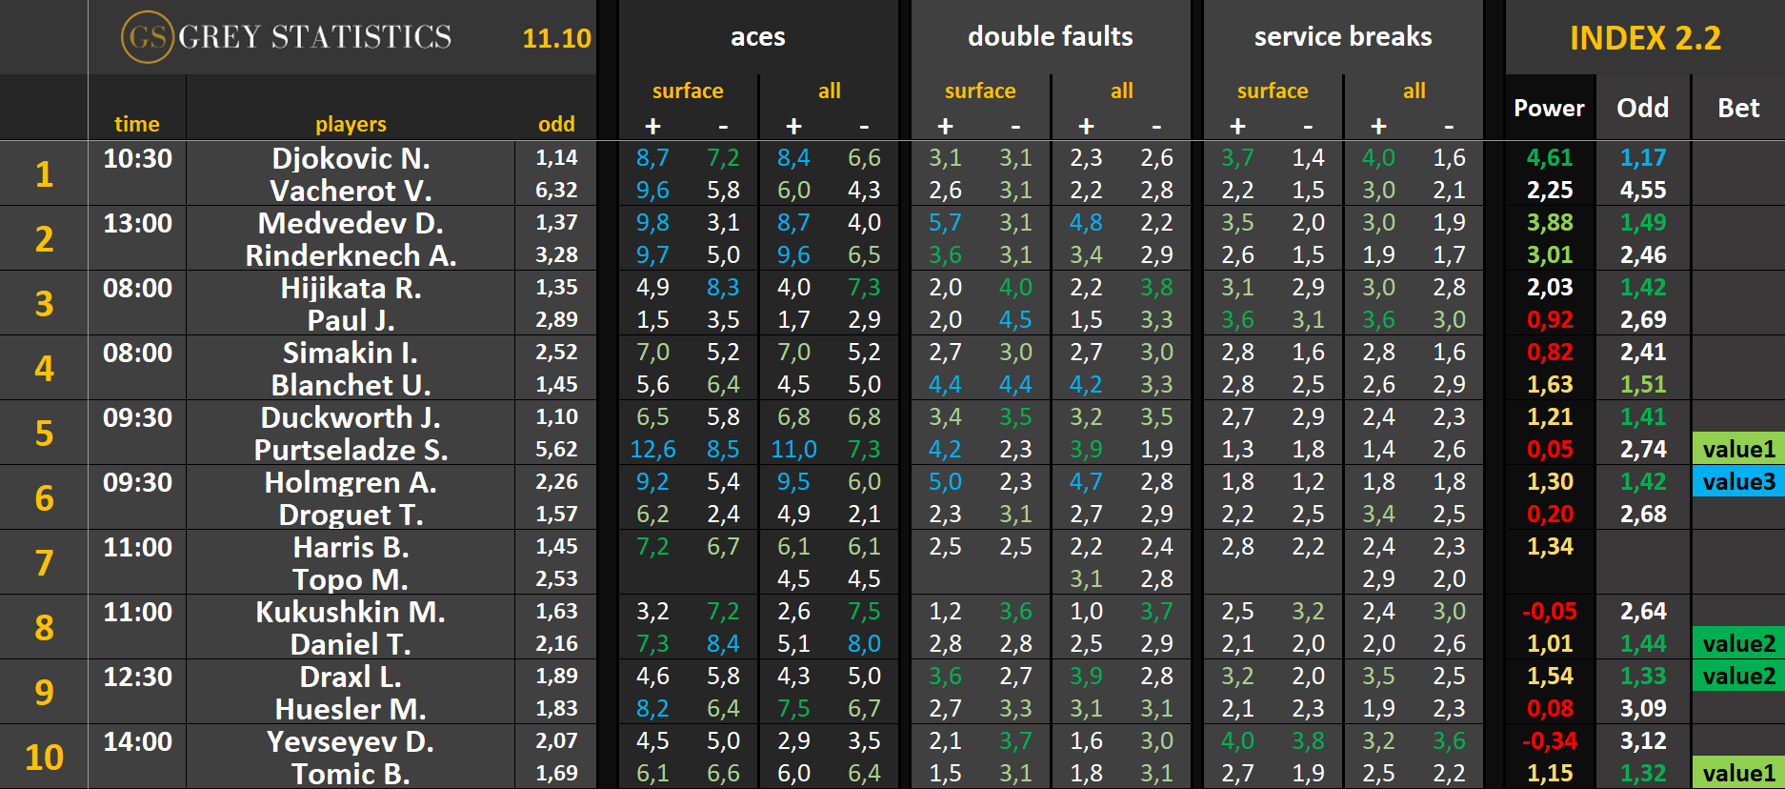The image size is (1785, 789).
Task: Click the GS Grey Statistics logo icon
Action: pyautogui.click(x=148, y=37)
